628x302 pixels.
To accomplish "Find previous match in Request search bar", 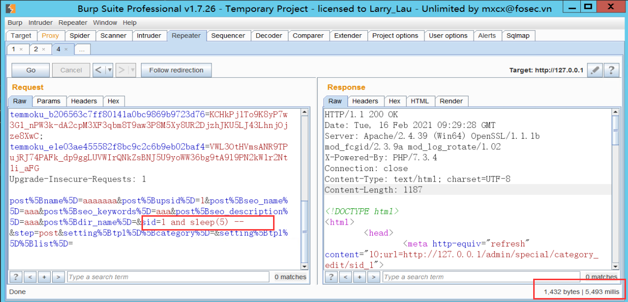I will click(x=30, y=277).
